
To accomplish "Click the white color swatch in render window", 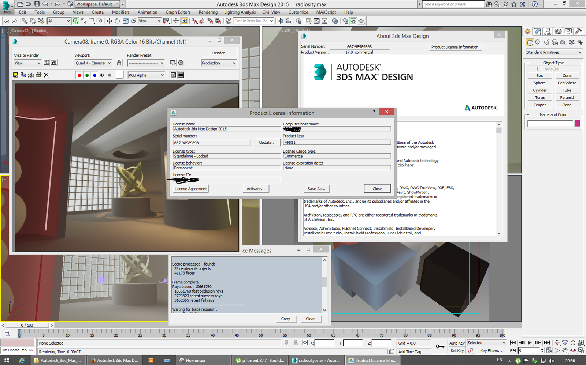I will point(119,75).
